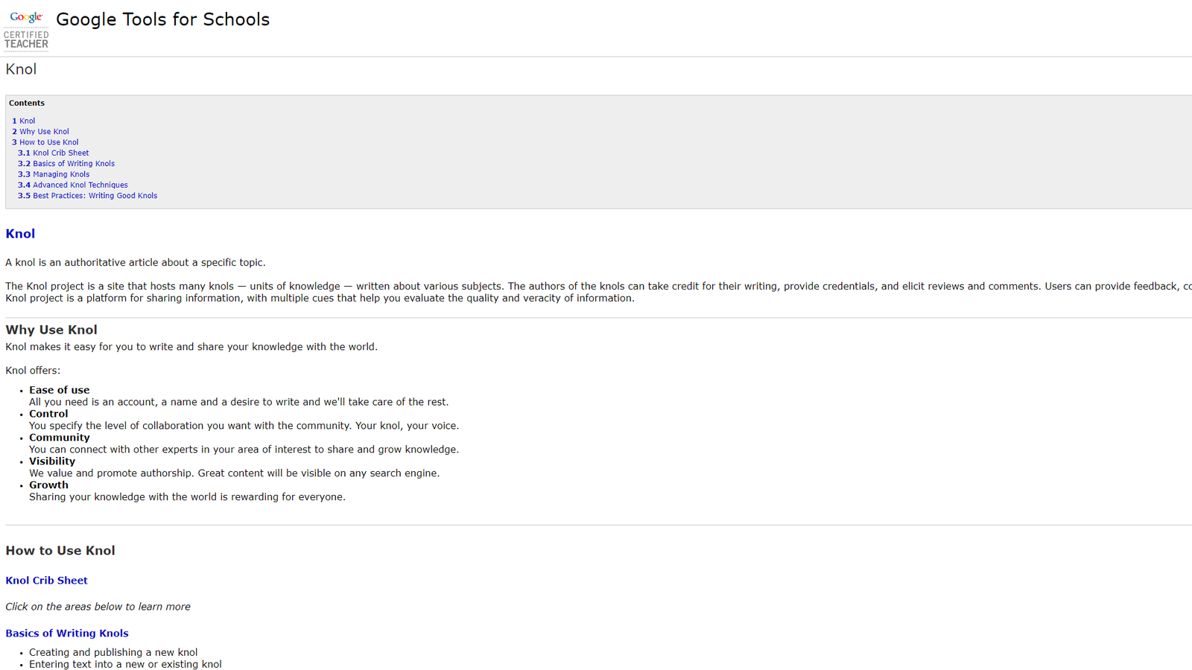Open '3.2 Basics of Writing Knols' contents link
Image resolution: width=1192 pixels, height=670 pixels.
[66, 164]
